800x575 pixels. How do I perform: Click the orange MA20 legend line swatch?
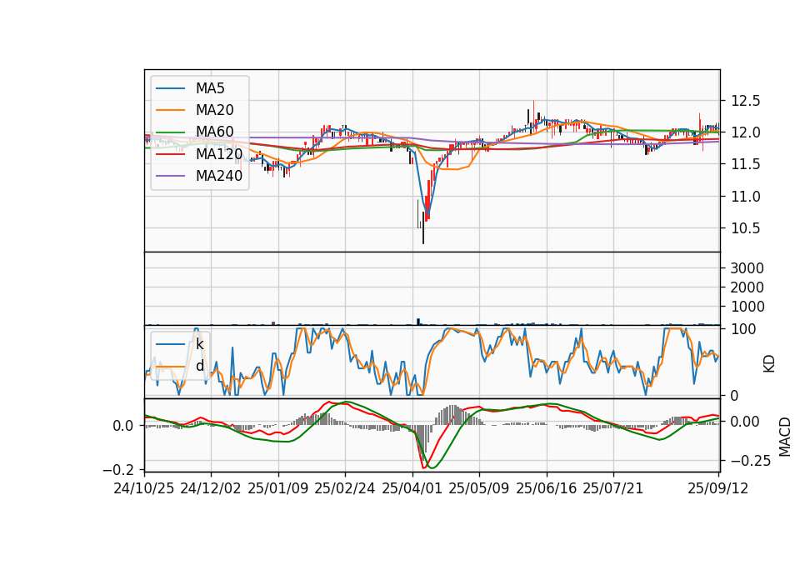coord(170,110)
